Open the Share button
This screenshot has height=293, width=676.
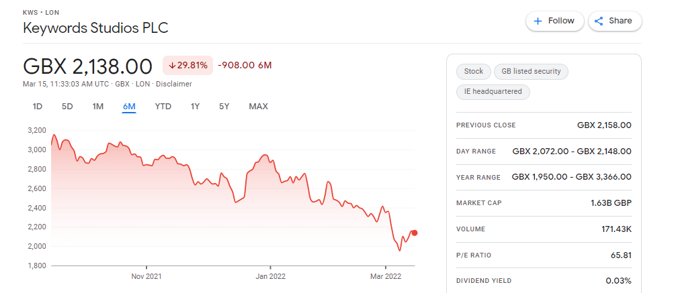point(616,21)
